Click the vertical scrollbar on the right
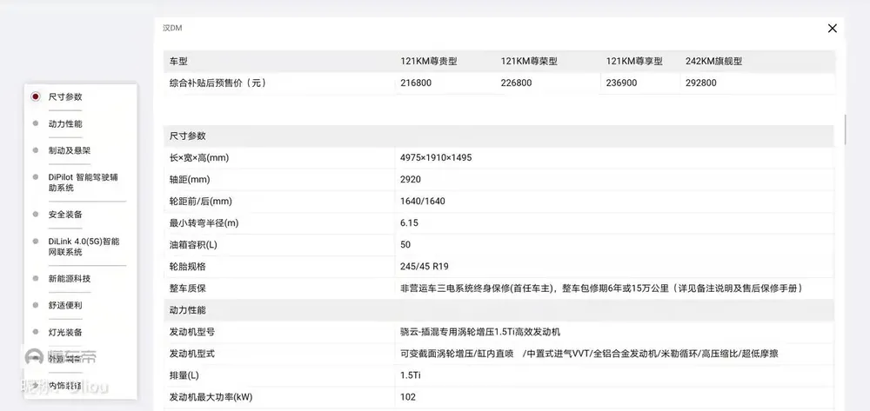 845,129
